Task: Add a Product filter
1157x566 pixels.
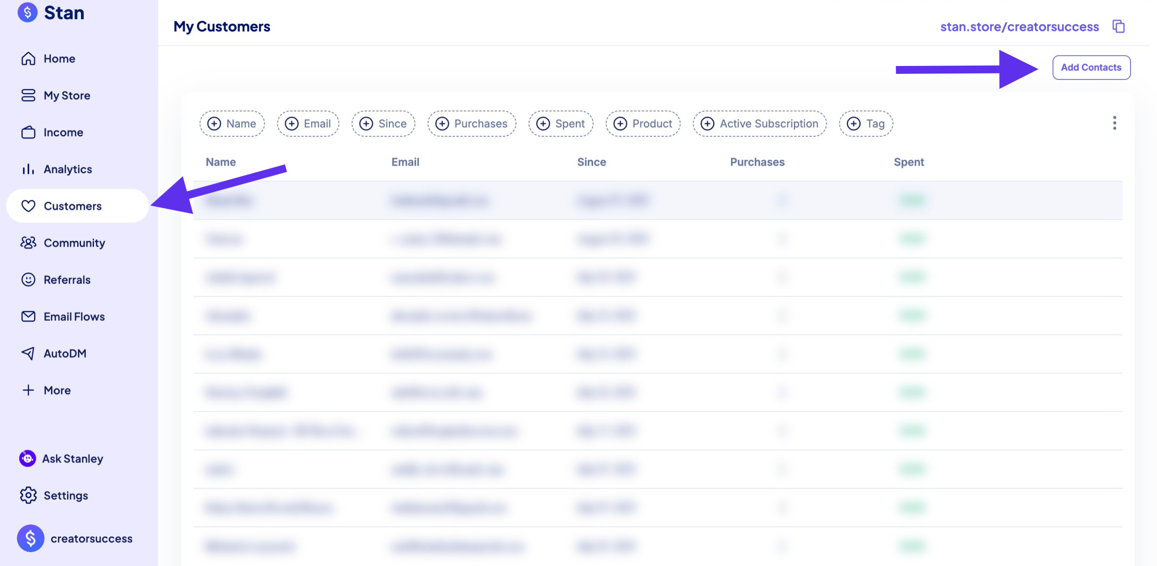Action: pos(643,124)
